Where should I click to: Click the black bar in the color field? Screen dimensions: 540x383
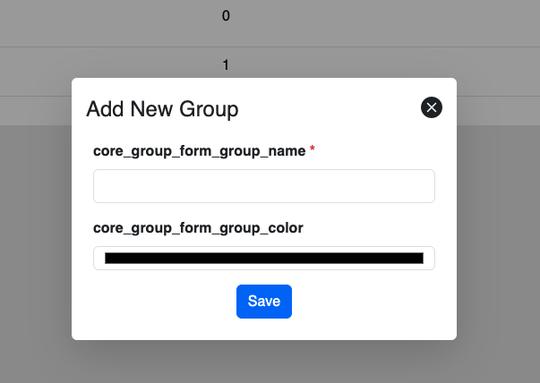pos(263,259)
